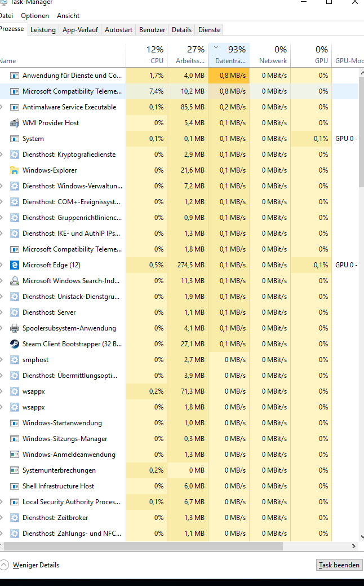This screenshot has height=586, width=364.
Task: Click the Microsoft Edge process icon
Action: tap(15, 265)
